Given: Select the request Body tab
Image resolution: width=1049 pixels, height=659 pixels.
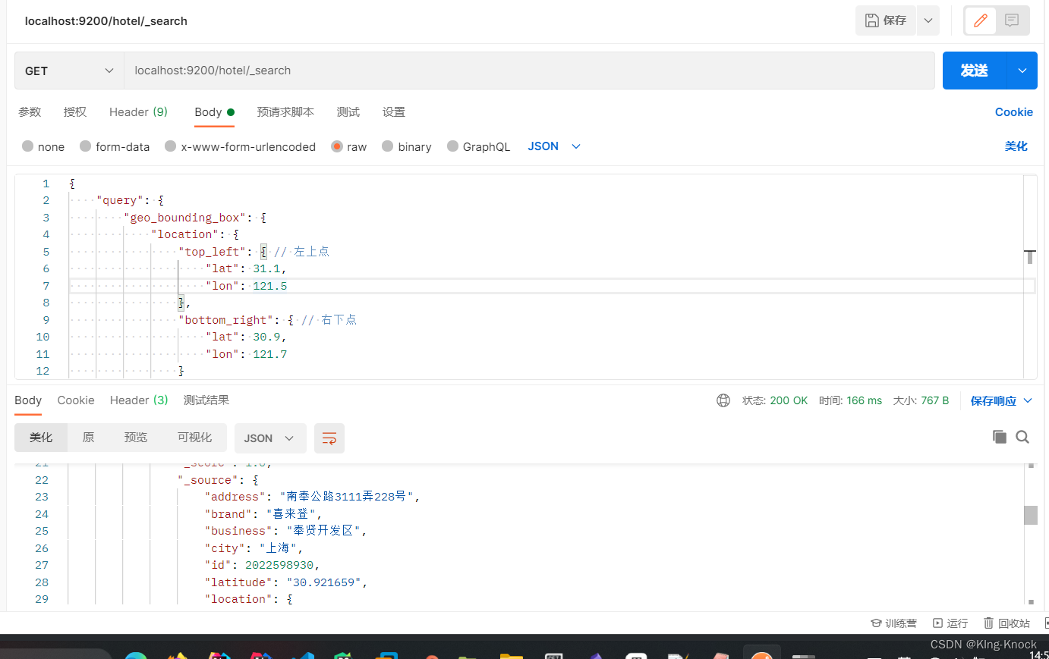Looking at the screenshot, I should point(214,112).
